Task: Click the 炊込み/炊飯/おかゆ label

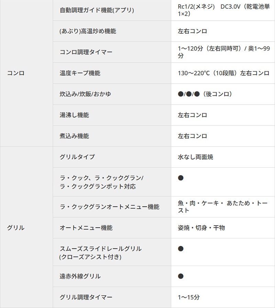Action: point(85,94)
